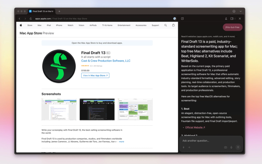262x164 pixels.
Task: Click the /this-but-free prompt bubble
Action: (x=233, y=27)
